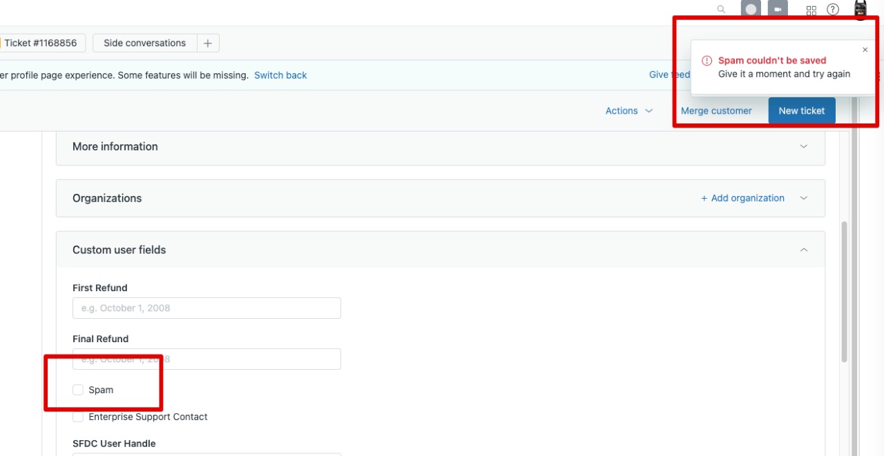Click the plus icon to add a tab
Screen dimensions: 884x456
208,43
